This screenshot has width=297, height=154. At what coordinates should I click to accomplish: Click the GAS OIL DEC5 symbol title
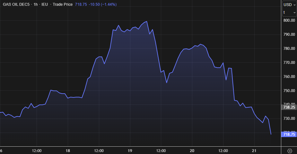[x=16, y=5]
